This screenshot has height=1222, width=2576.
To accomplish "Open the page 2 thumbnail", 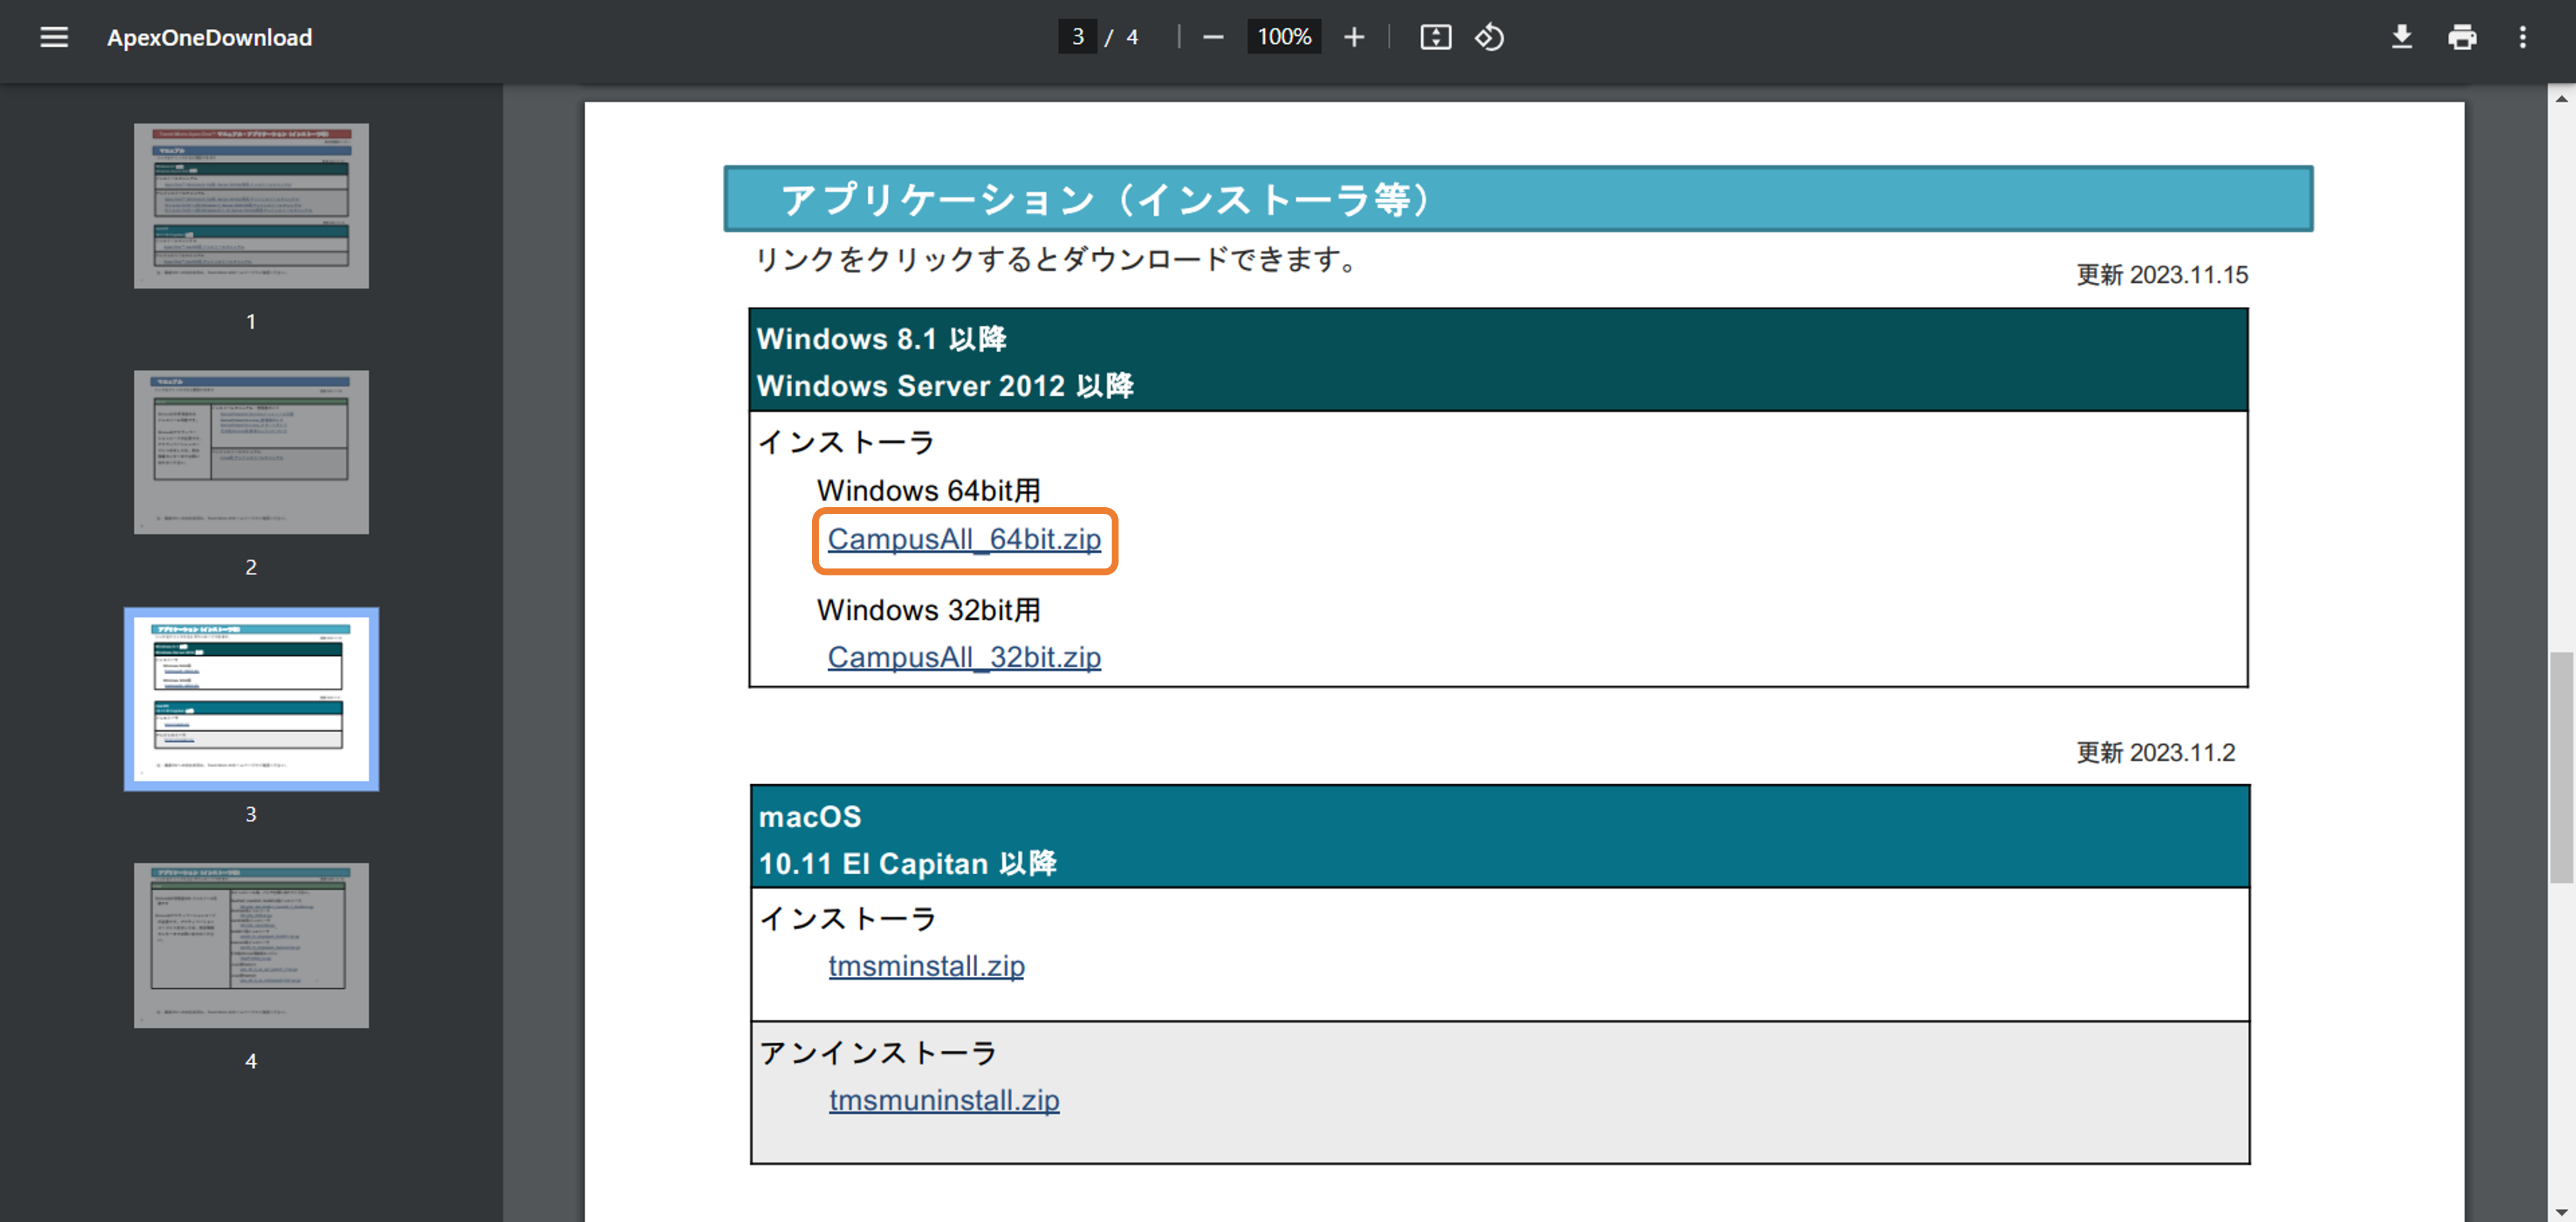I will pyautogui.click(x=251, y=452).
